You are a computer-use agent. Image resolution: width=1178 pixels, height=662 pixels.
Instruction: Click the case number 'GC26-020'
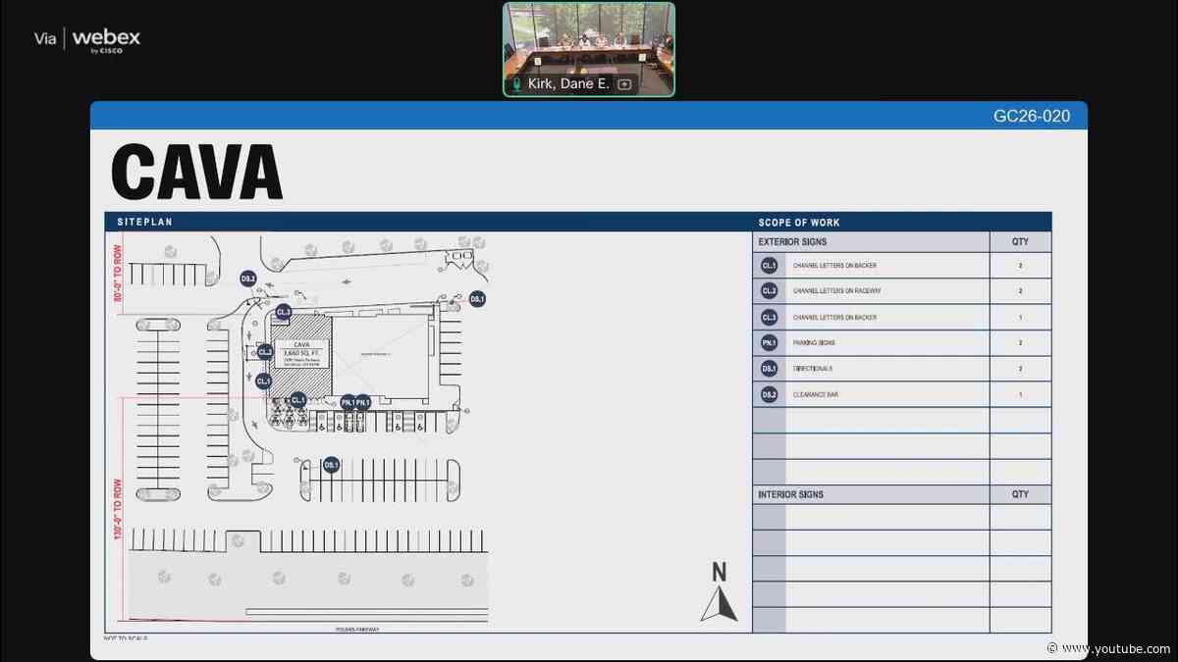(x=1032, y=116)
